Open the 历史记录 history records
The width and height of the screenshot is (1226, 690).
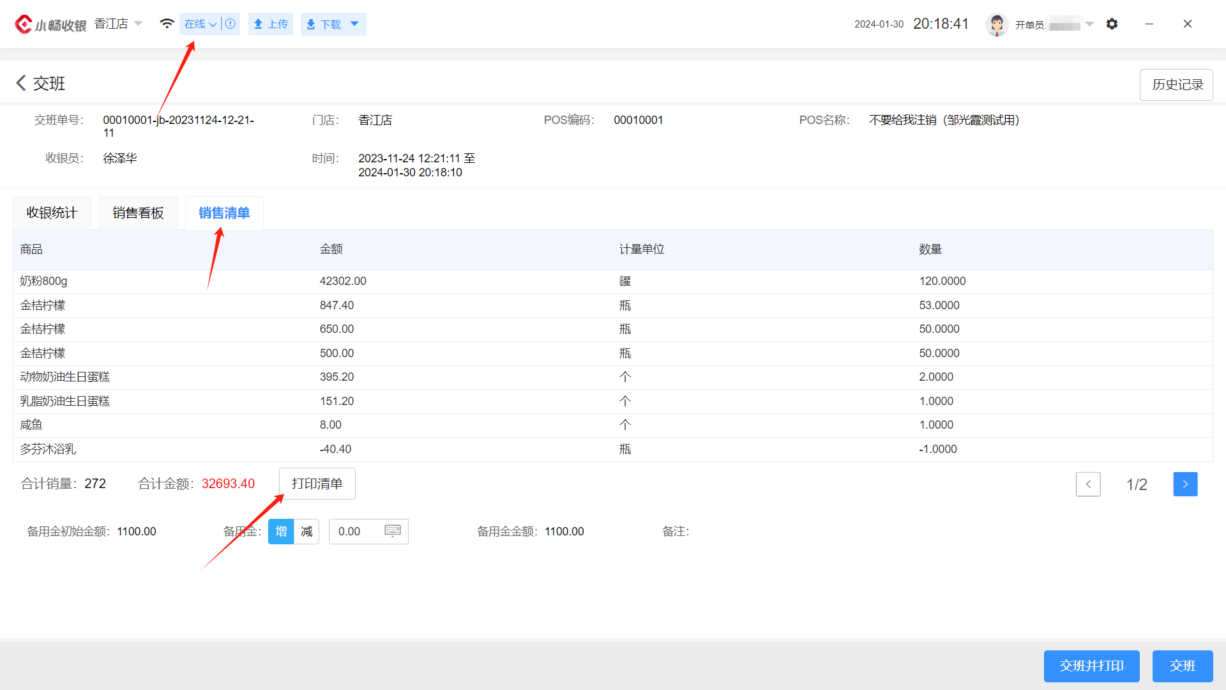(x=1176, y=84)
